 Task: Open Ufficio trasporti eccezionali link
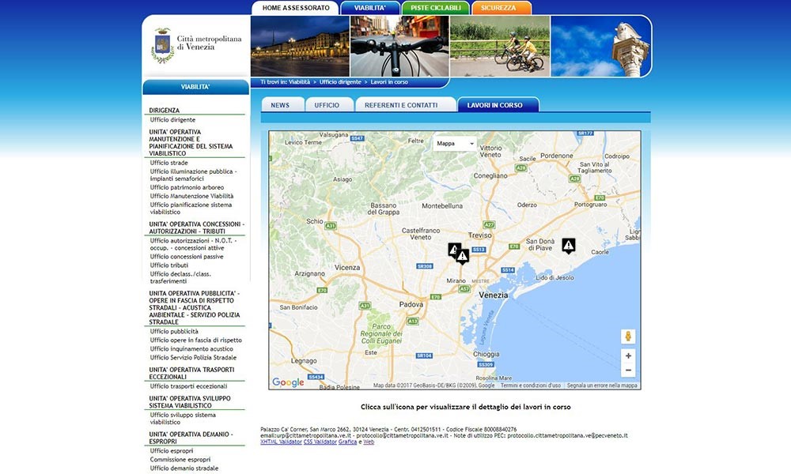[x=189, y=386]
